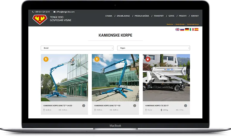231x137 pixels.
Task: Open Genie TZ-34/20 details arrow icon
Action: click(x=84, y=105)
